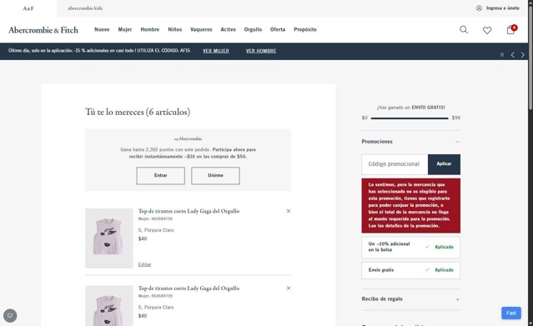533x326 pixels.
Task: Click the Fast checkout button
Action: 511,313
